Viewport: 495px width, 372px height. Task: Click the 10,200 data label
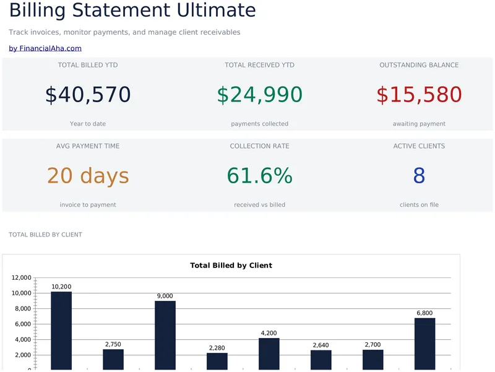point(61,287)
